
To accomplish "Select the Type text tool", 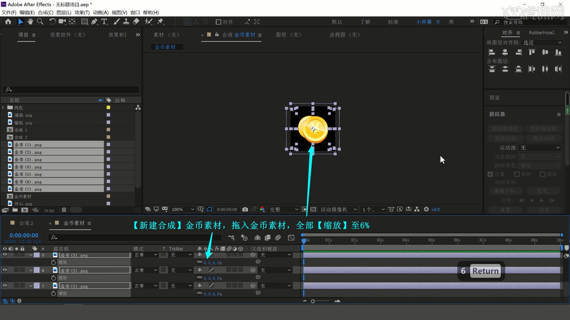I will [104, 22].
